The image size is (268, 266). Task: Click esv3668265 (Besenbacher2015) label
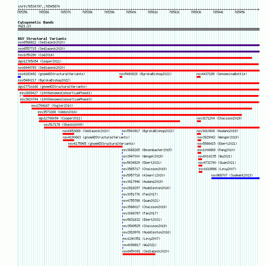(x=147, y=150)
